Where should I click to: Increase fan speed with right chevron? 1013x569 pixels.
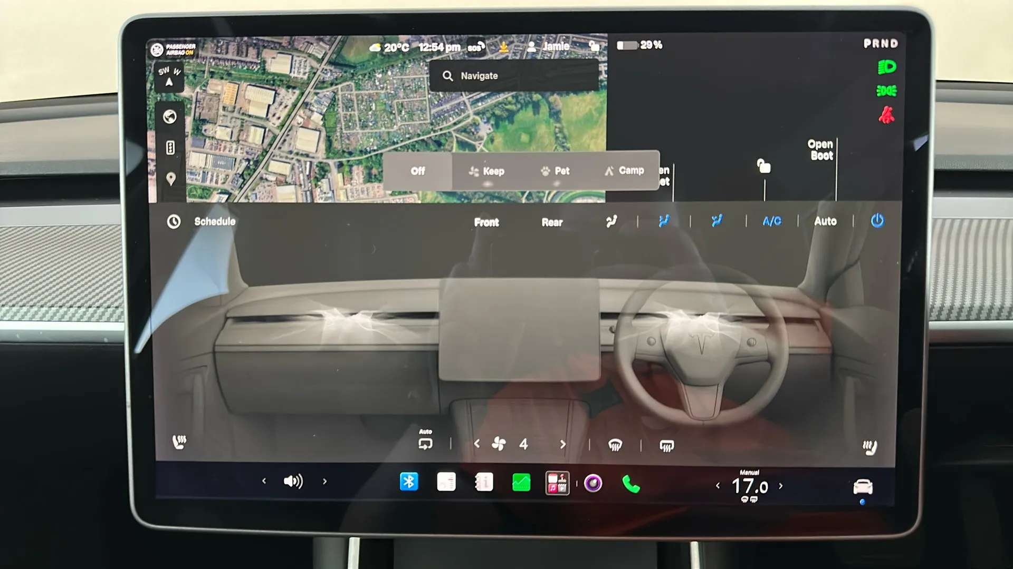coord(563,444)
